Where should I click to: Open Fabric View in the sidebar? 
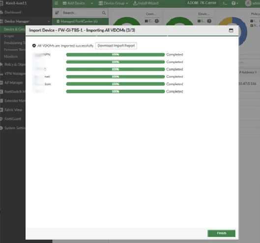coord(13,110)
